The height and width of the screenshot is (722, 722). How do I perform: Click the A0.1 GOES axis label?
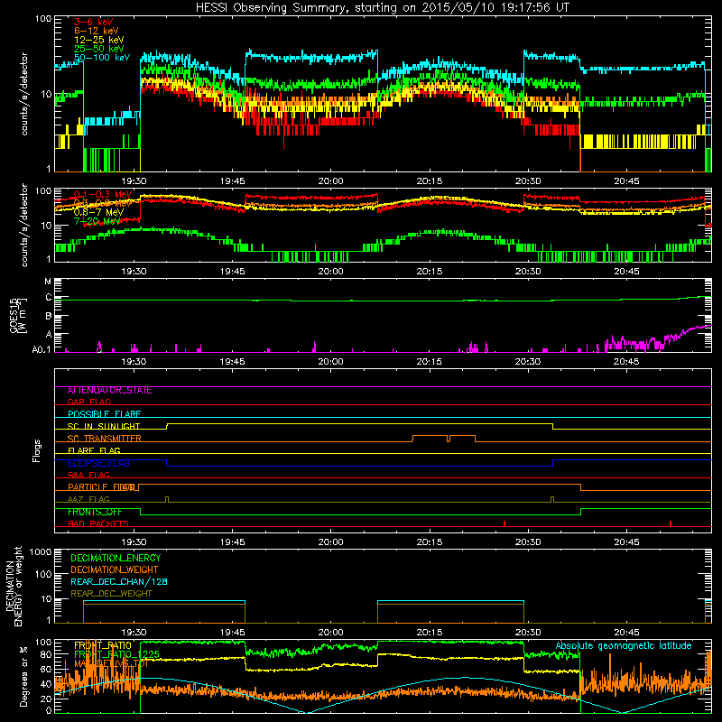[42, 349]
